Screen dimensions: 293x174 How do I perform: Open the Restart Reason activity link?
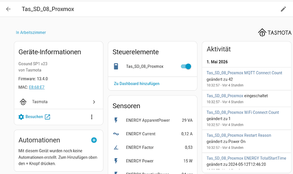coord(239,135)
